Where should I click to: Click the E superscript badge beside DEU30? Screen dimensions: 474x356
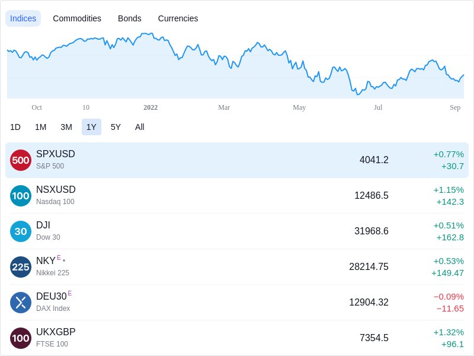pos(70,293)
